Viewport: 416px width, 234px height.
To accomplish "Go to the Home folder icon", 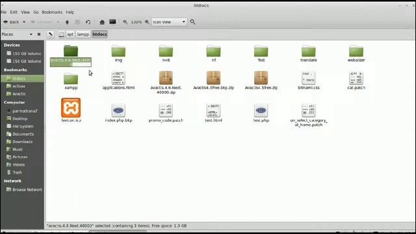I will tap(102, 22).
